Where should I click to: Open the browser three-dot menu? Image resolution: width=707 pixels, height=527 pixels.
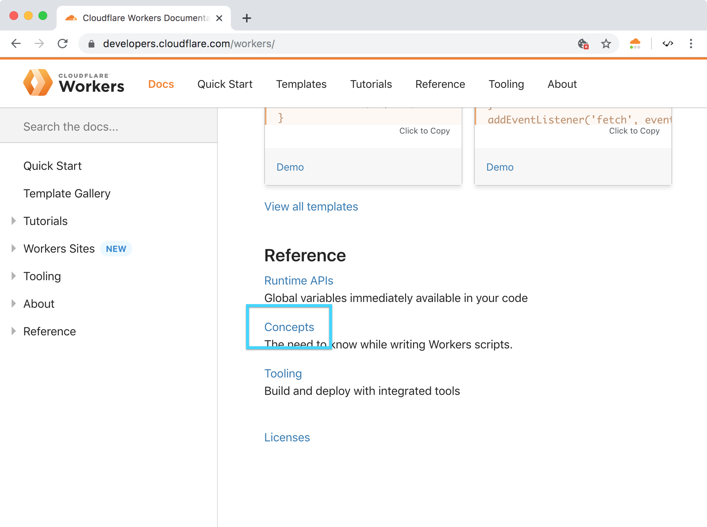click(x=691, y=44)
